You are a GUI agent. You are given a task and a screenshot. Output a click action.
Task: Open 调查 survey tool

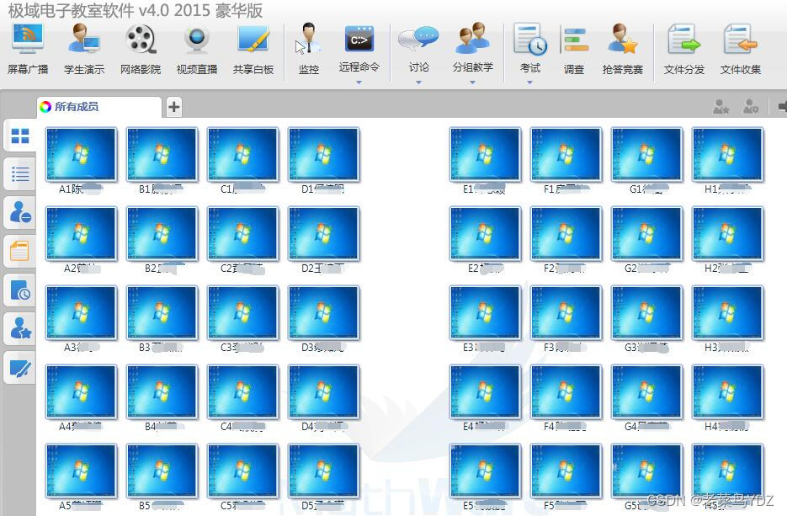(574, 49)
